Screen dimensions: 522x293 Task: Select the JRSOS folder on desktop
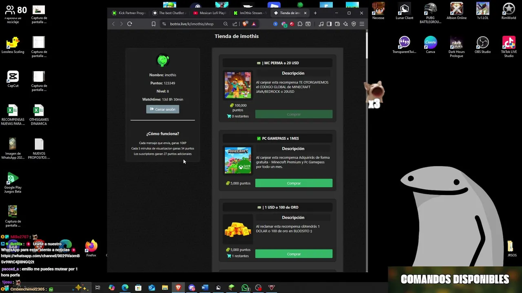511,249
